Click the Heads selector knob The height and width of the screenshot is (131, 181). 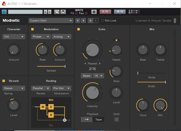coord(116,50)
